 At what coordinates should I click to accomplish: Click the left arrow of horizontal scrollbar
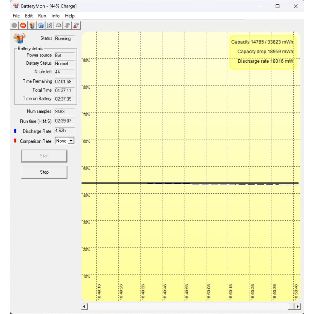pos(84,306)
